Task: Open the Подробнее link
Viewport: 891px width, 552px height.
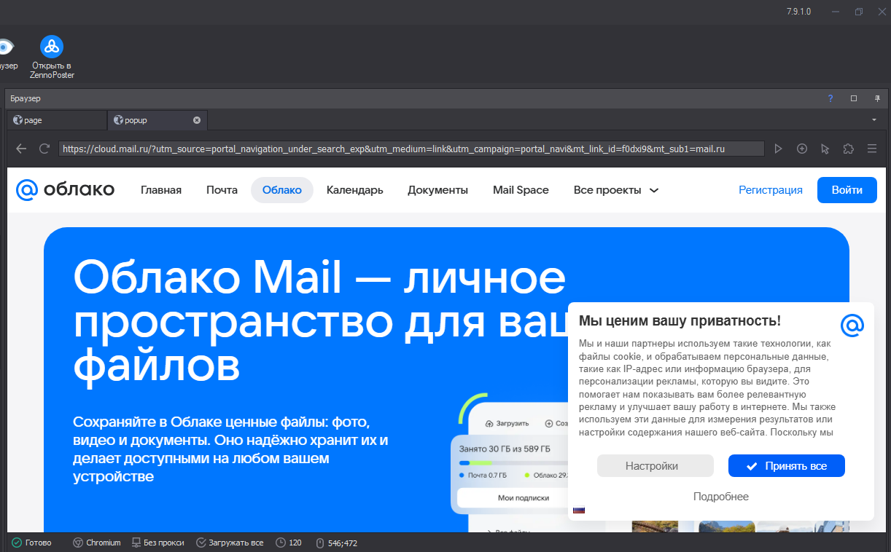Action: pyautogui.click(x=721, y=497)
